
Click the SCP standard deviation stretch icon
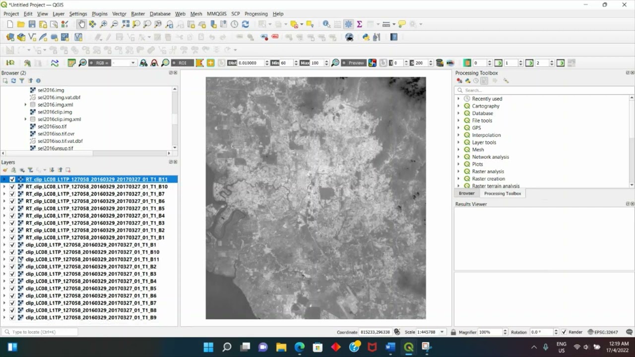pos(154,63)
